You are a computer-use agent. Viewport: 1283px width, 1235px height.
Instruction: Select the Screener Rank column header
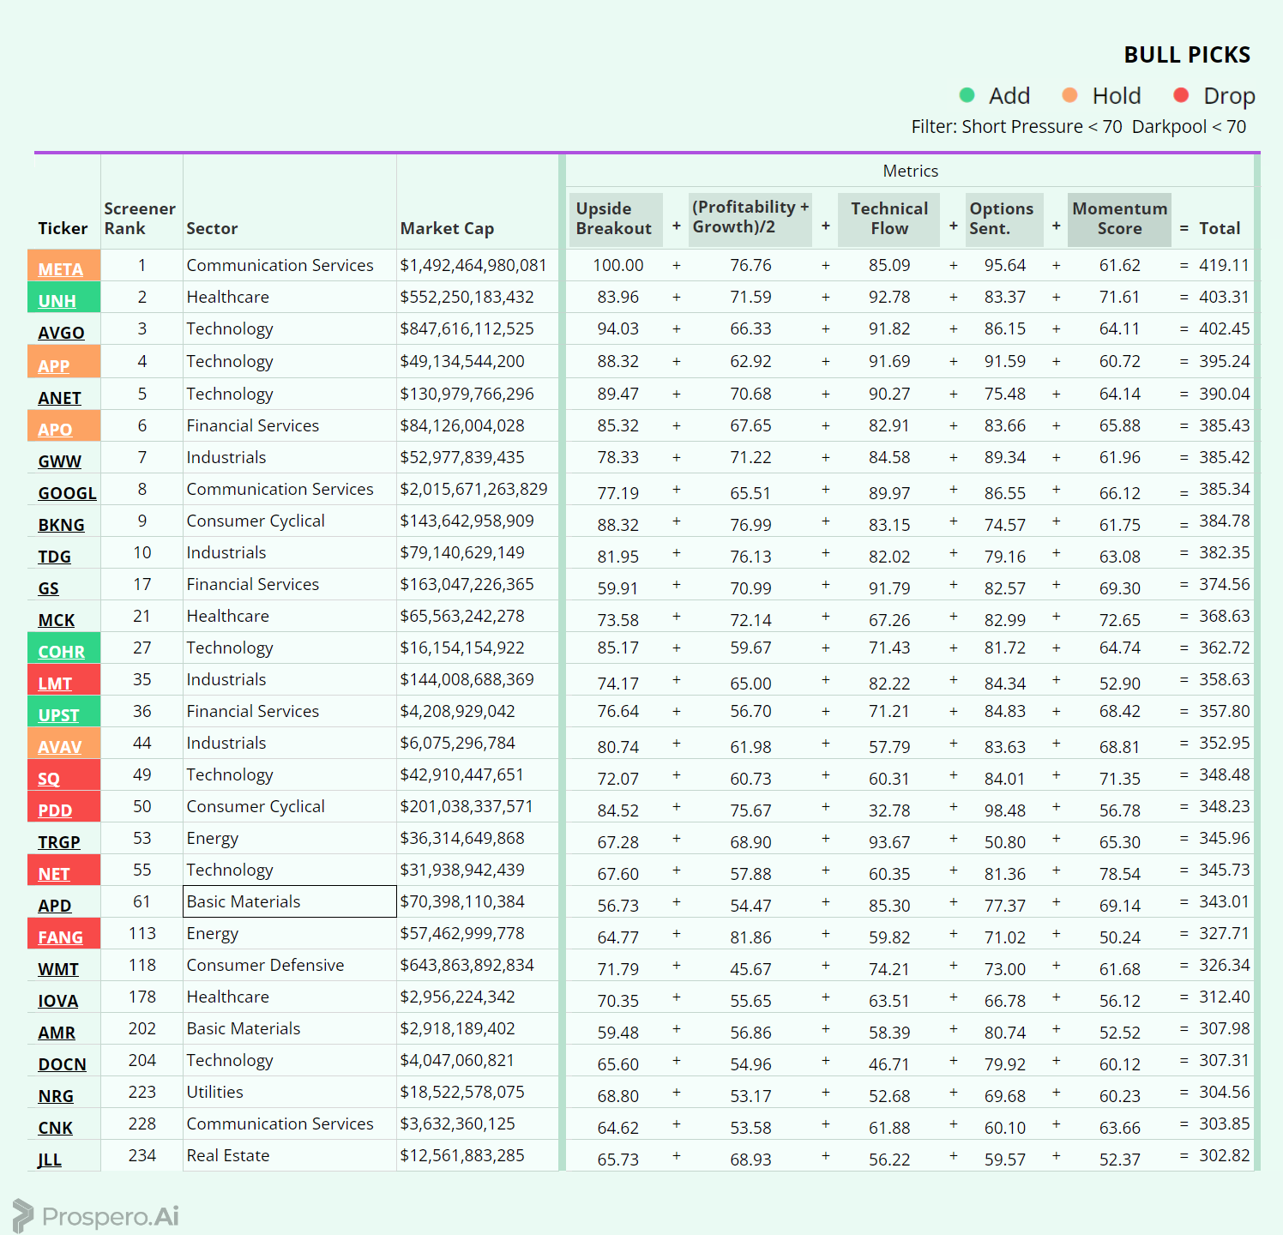tap(140, 219)
